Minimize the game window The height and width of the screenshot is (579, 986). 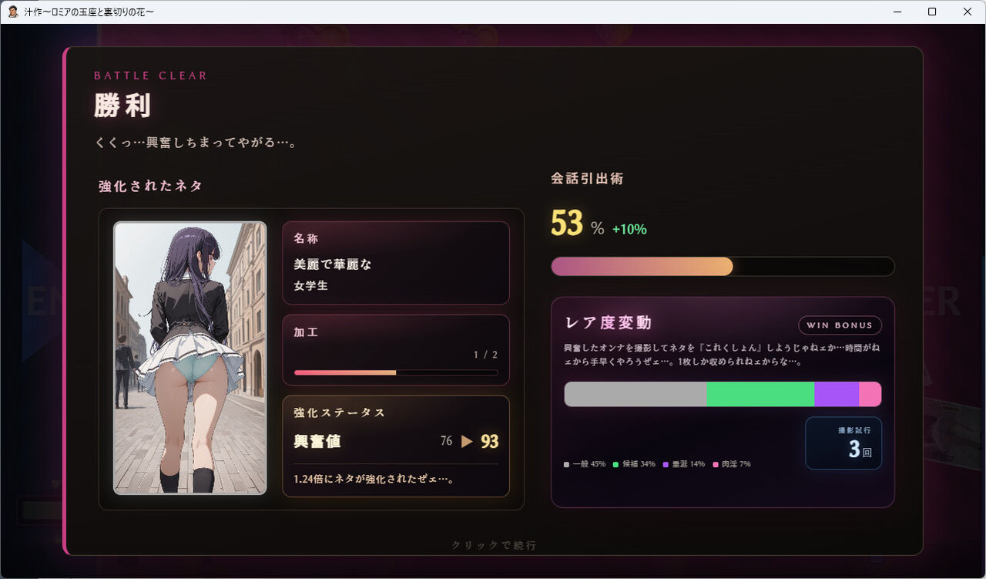pos(897,12)
